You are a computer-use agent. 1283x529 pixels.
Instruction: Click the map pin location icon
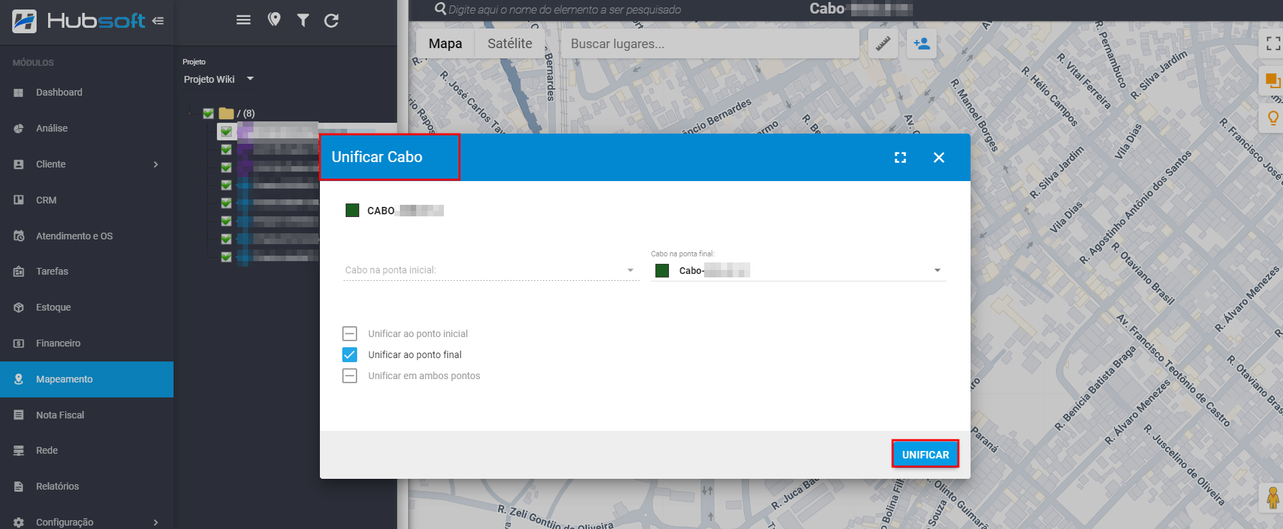274,20
